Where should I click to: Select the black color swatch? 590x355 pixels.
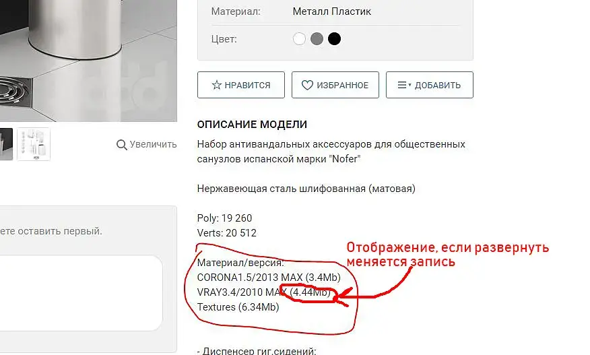pyautogui.click(x=334, y=39)
